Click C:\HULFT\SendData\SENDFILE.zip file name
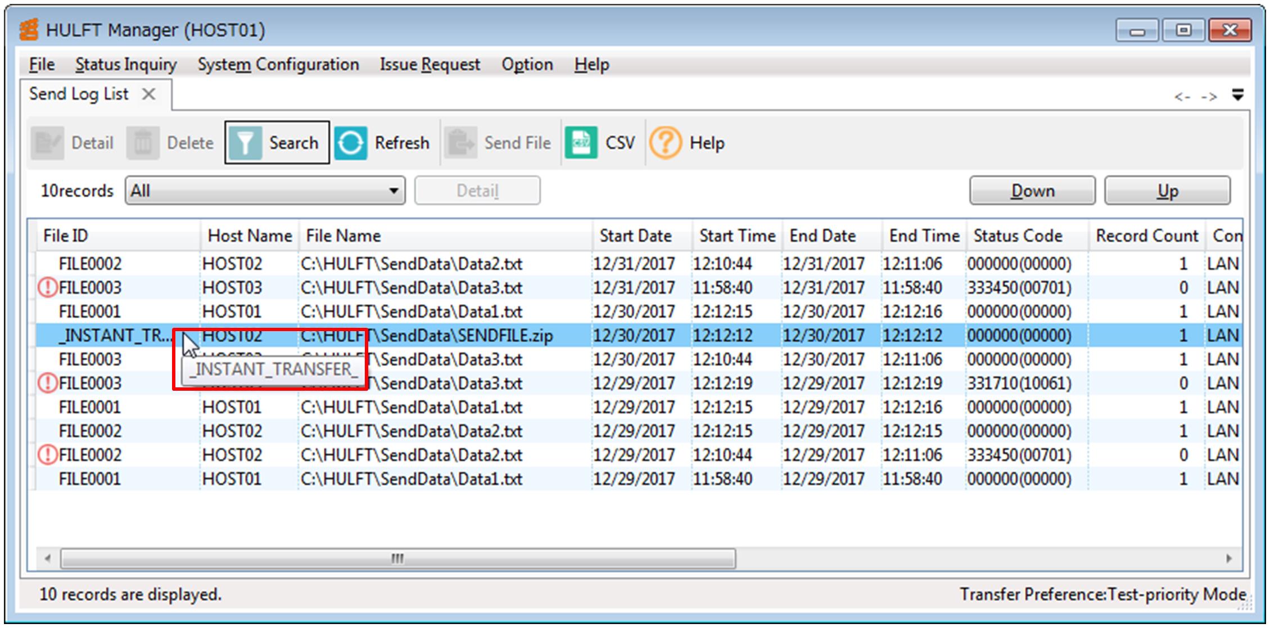Image resolution: width=1270 pixels, height=628 pixels. pyautogui.click(x=427, y=336)
